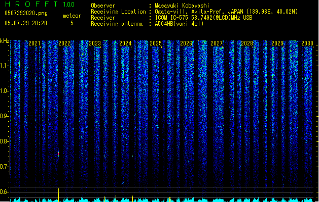Click the 2025 time marker

[x=156, y=43]
